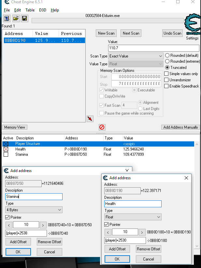Screen dimensions: 201x268
Task: Click the save floppy disk icon
Action: coord(24,18)
